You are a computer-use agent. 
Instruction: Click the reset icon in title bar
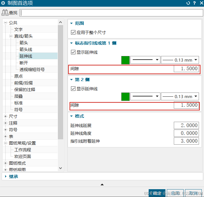click(x=188, y=3)
